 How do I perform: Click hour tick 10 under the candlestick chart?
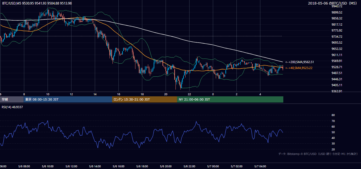click(48, 94)
